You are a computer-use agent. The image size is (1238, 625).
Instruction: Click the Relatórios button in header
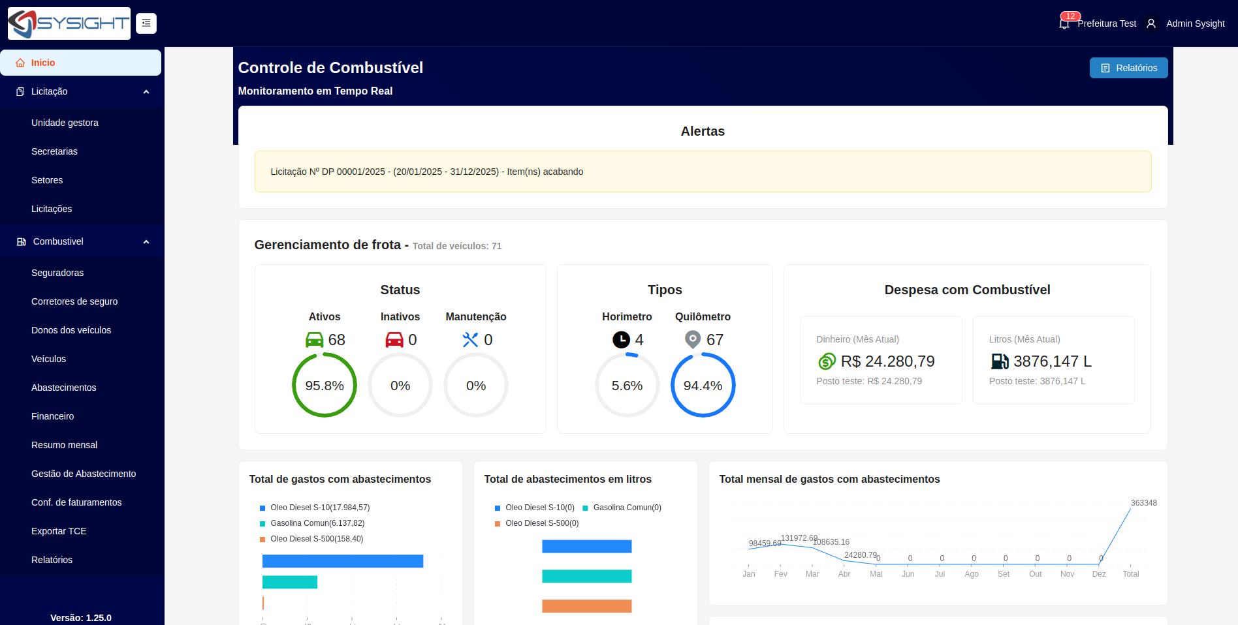pos(1128,68)
